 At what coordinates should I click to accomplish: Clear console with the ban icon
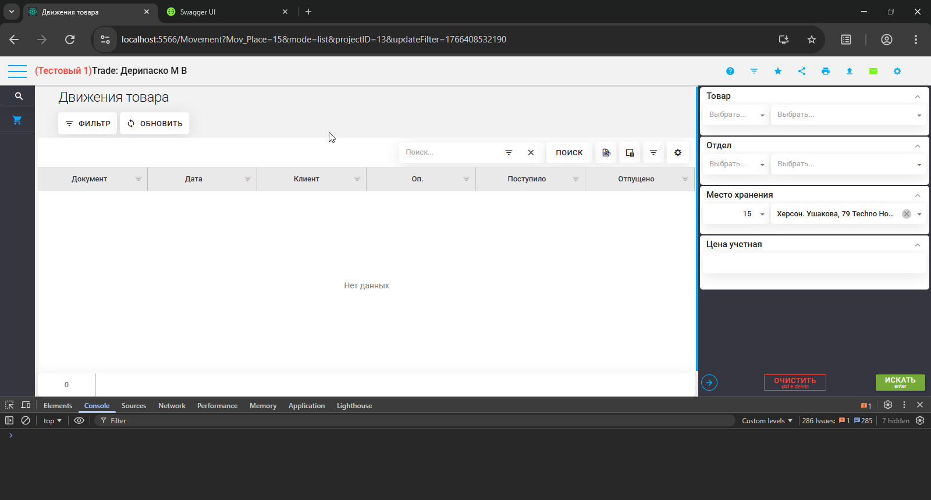click(26, 420)
